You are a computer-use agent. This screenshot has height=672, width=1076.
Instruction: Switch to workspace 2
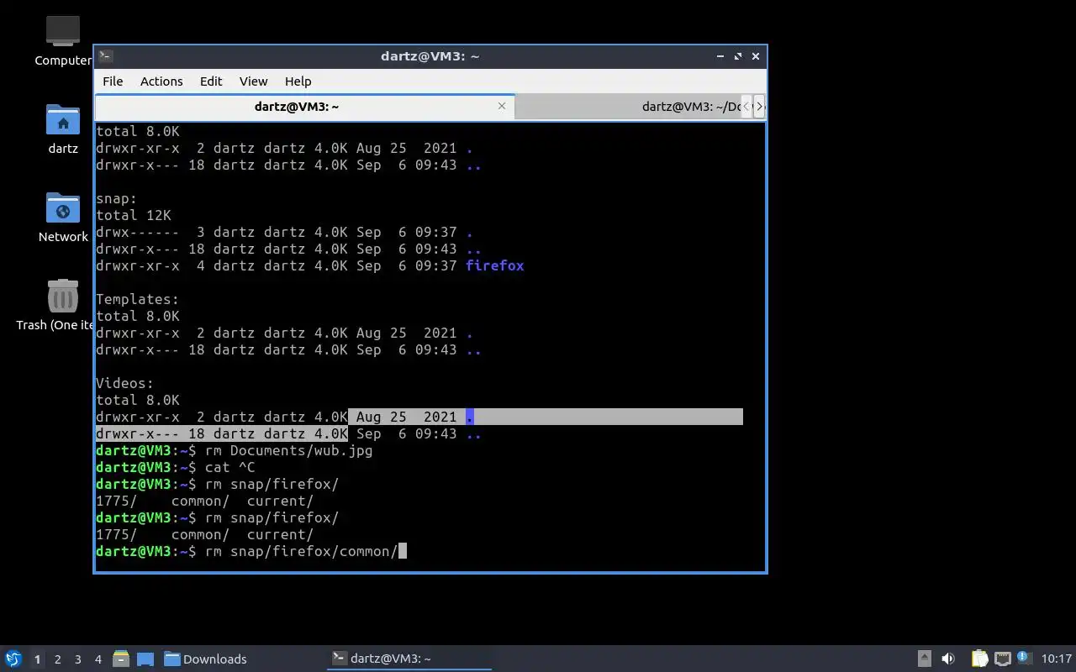(x=58, y=659)
